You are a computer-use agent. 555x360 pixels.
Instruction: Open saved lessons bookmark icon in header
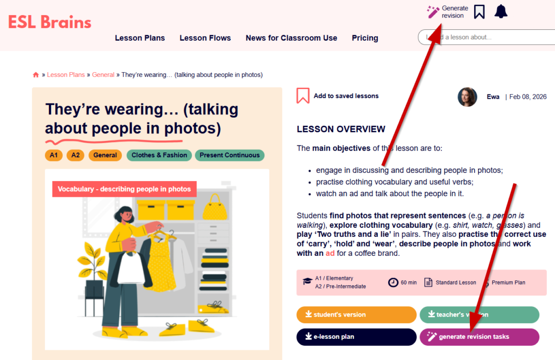(x=479, y=12)
